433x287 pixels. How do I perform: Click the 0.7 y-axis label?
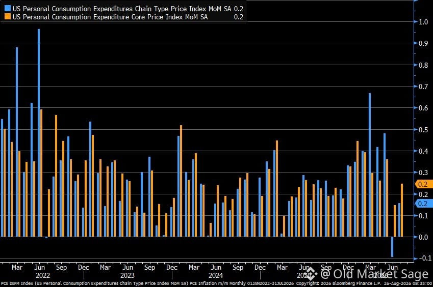coord(423,87)
